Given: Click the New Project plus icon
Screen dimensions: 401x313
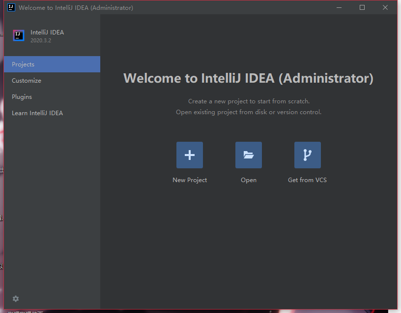Looking at the screenshot, I should (190, 155).
